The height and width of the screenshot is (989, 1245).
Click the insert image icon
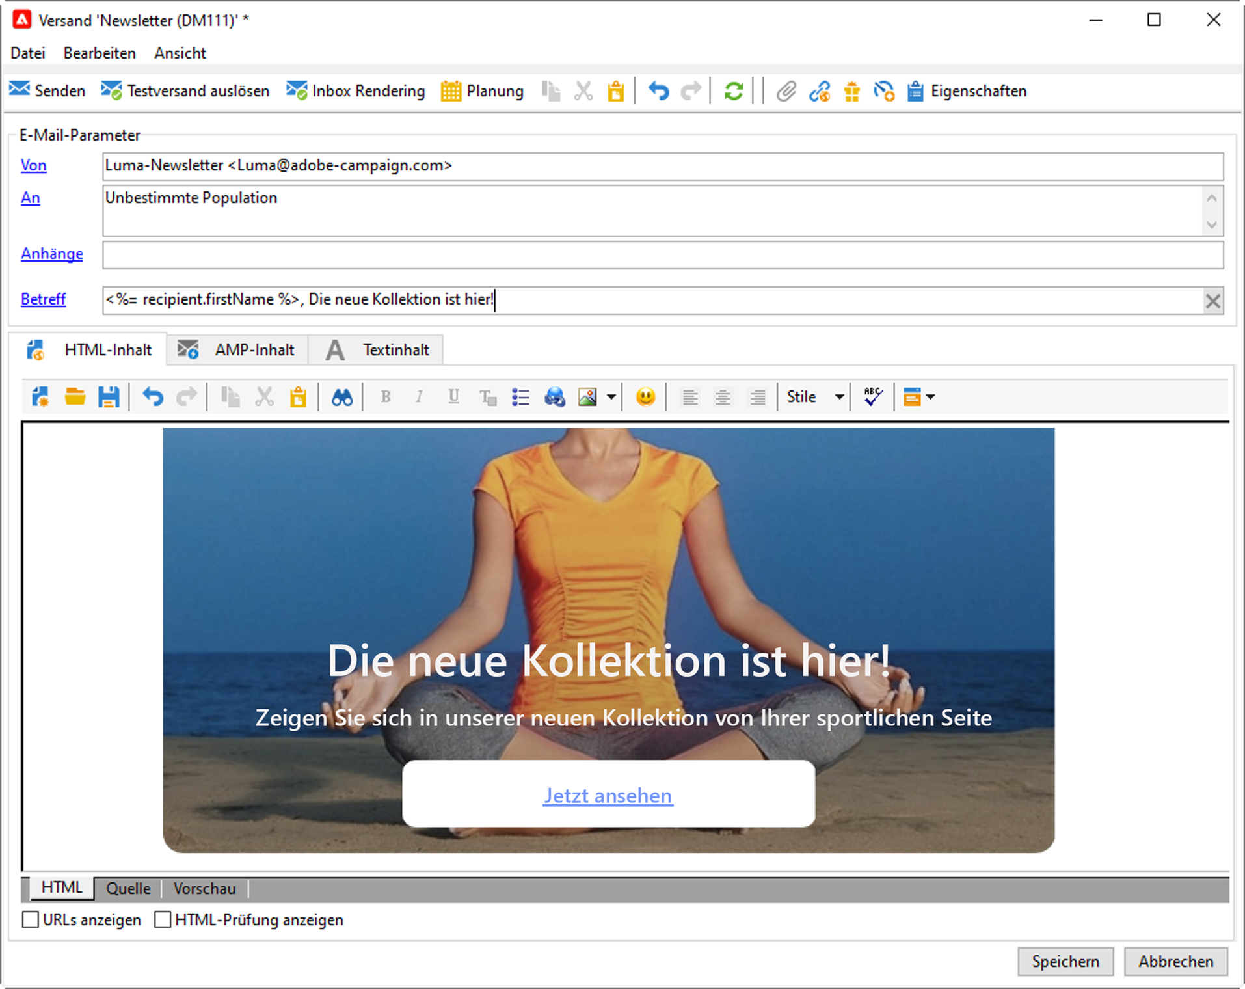coord(587,397)
